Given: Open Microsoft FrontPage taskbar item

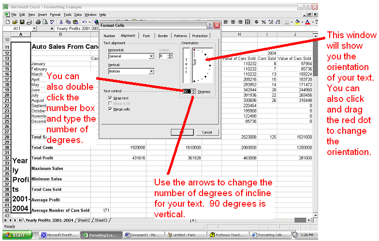Looking at the screenshot, I should 58,235.
